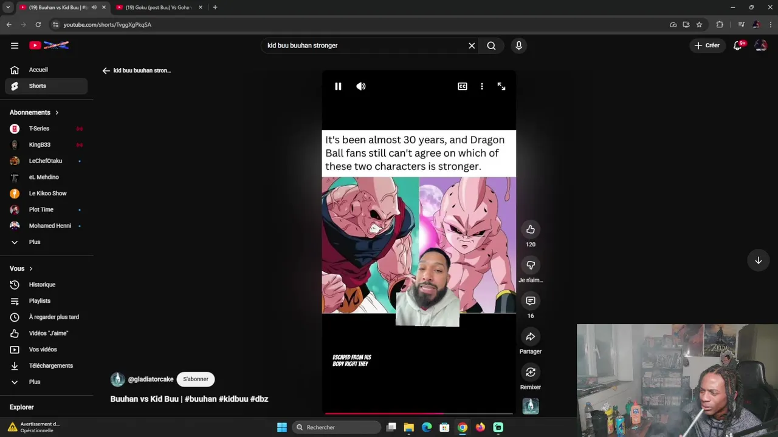
Task: Open Historique
Action: pyautogui.click(x=46, y=285)
